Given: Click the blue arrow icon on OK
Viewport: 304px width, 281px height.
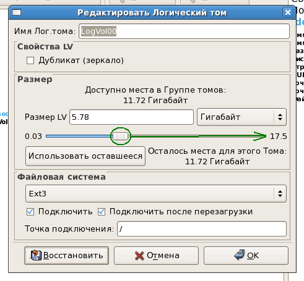Looking at the screenshot, I should pos(240,255).
